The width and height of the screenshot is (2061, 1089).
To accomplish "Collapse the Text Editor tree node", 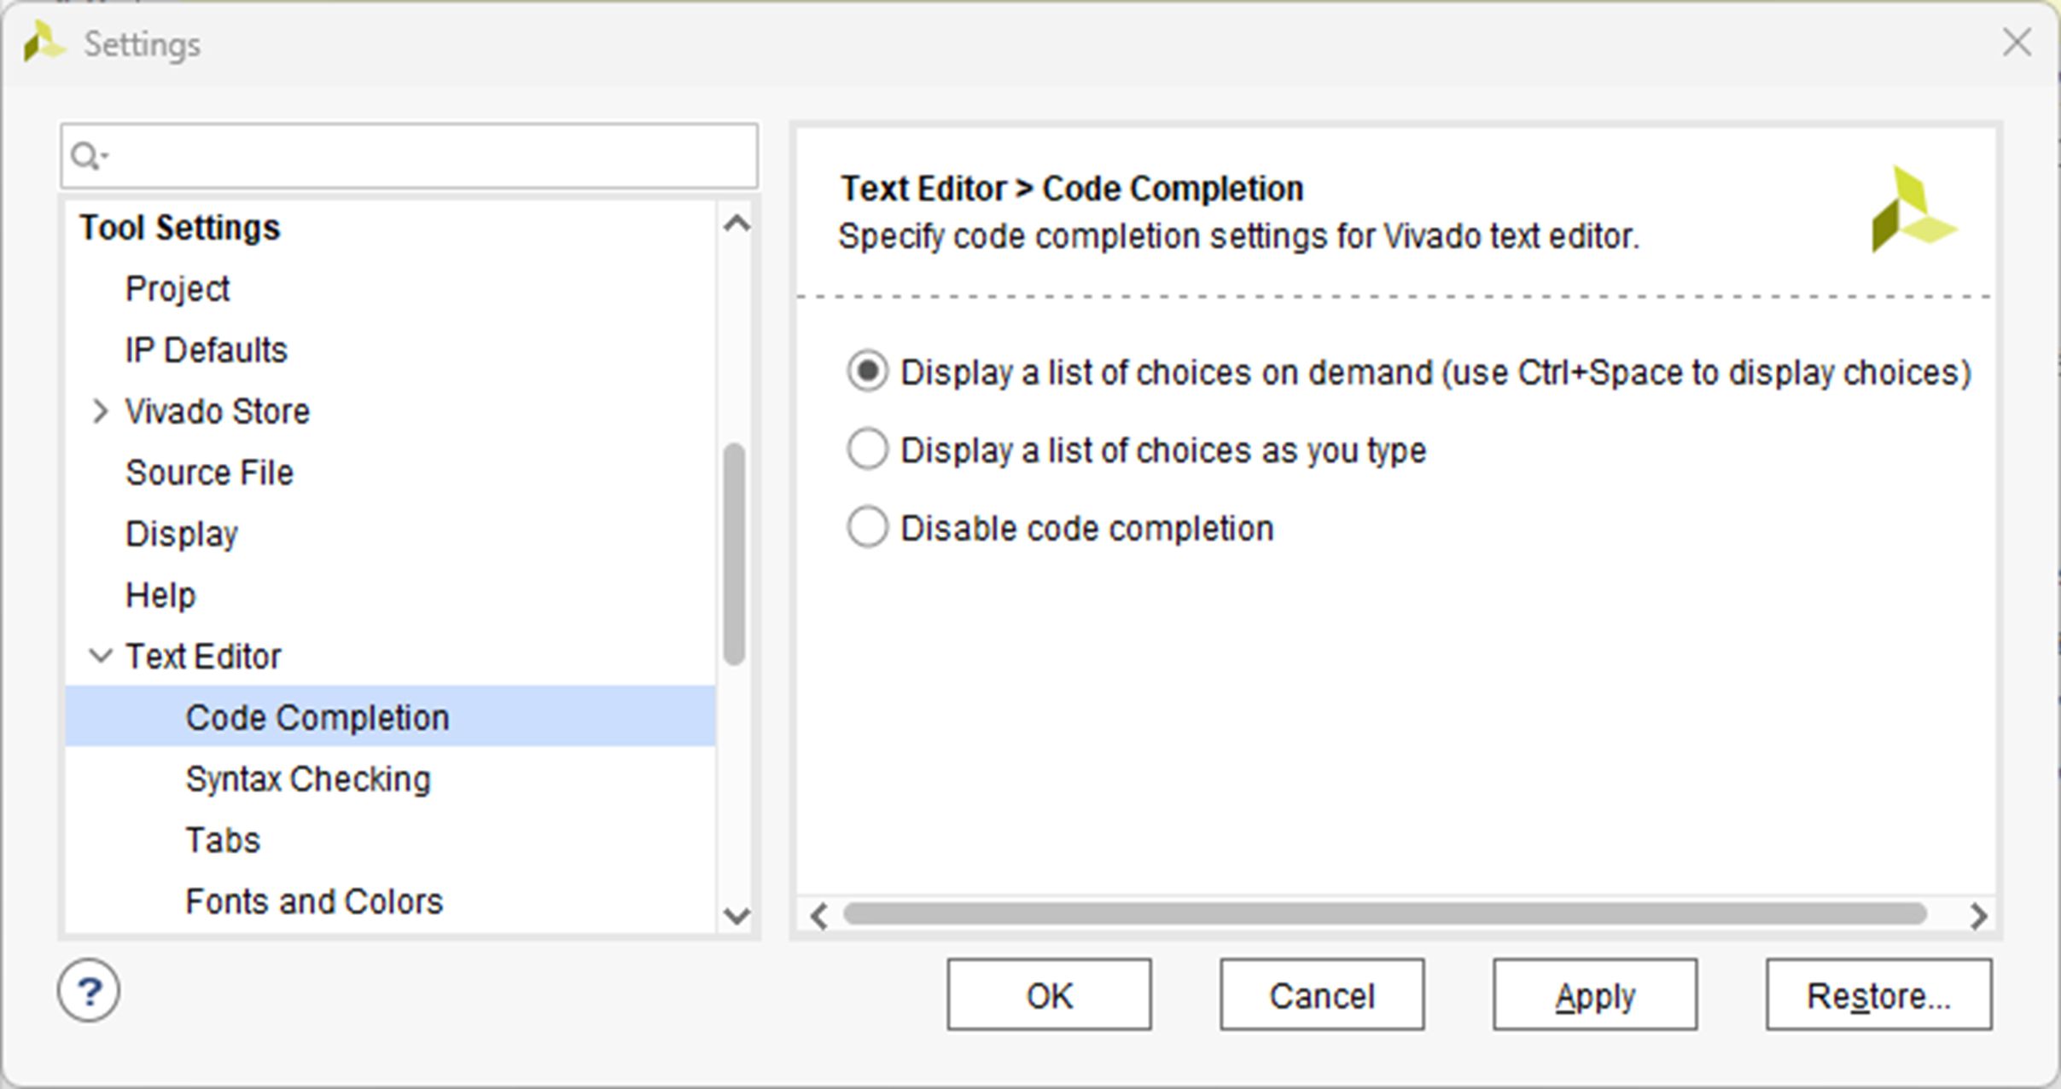I will 100,657.
